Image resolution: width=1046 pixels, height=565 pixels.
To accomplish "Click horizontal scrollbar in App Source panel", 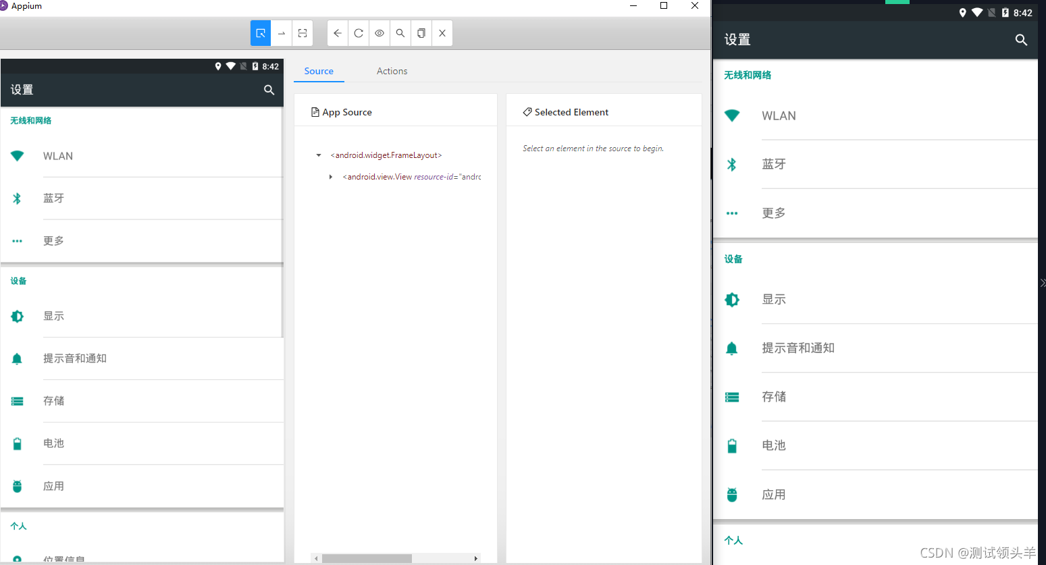I will click(367, 558).
